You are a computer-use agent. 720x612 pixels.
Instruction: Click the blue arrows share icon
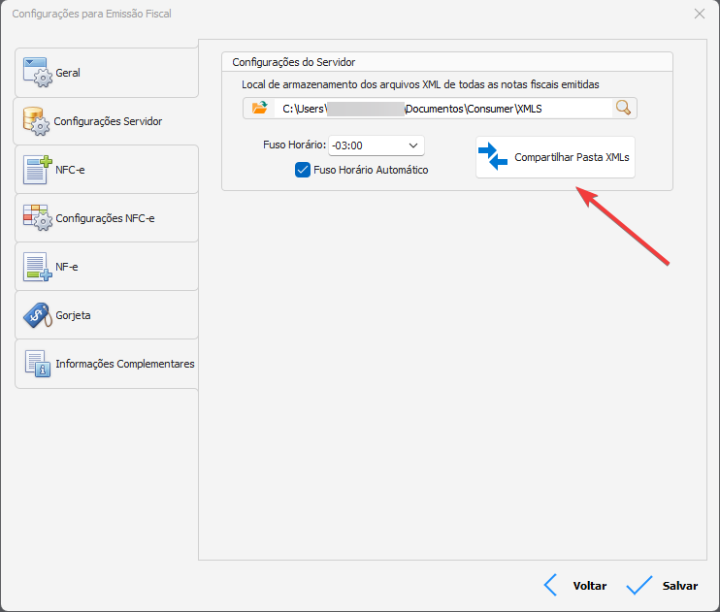(493, 157)
